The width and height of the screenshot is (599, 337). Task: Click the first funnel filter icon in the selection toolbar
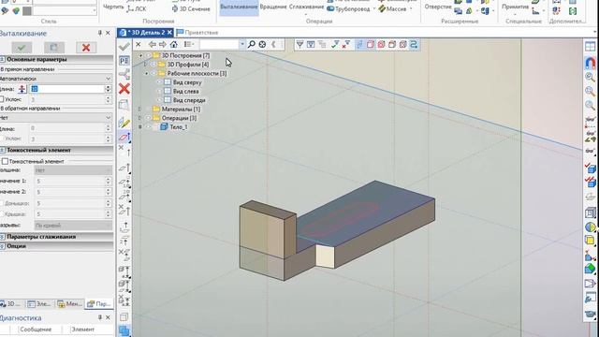pyautogui.click(x=299, y=45)
